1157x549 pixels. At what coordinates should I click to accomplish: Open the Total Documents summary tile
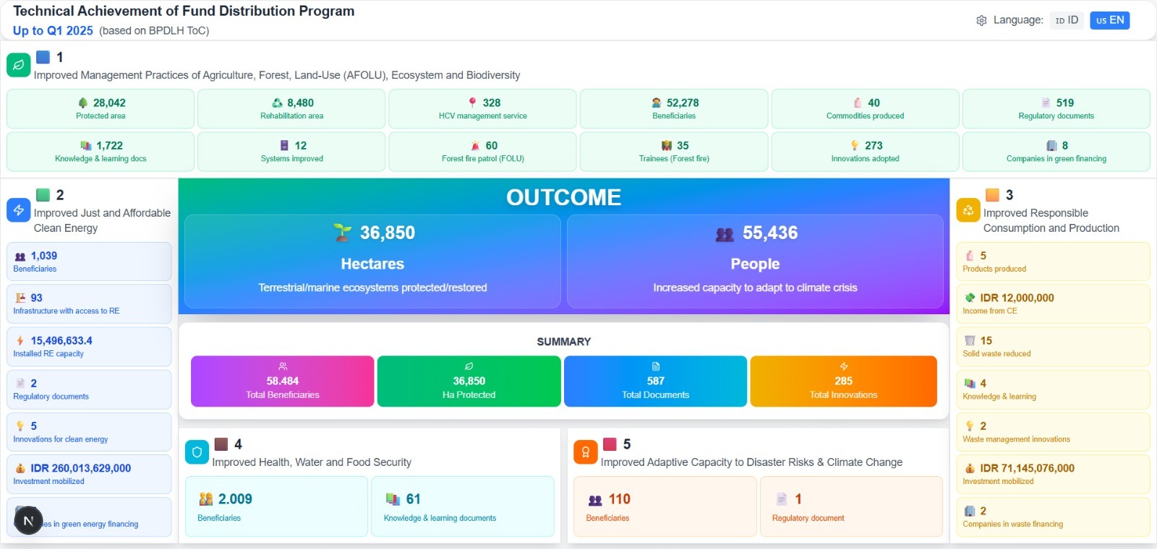[655, 381]
